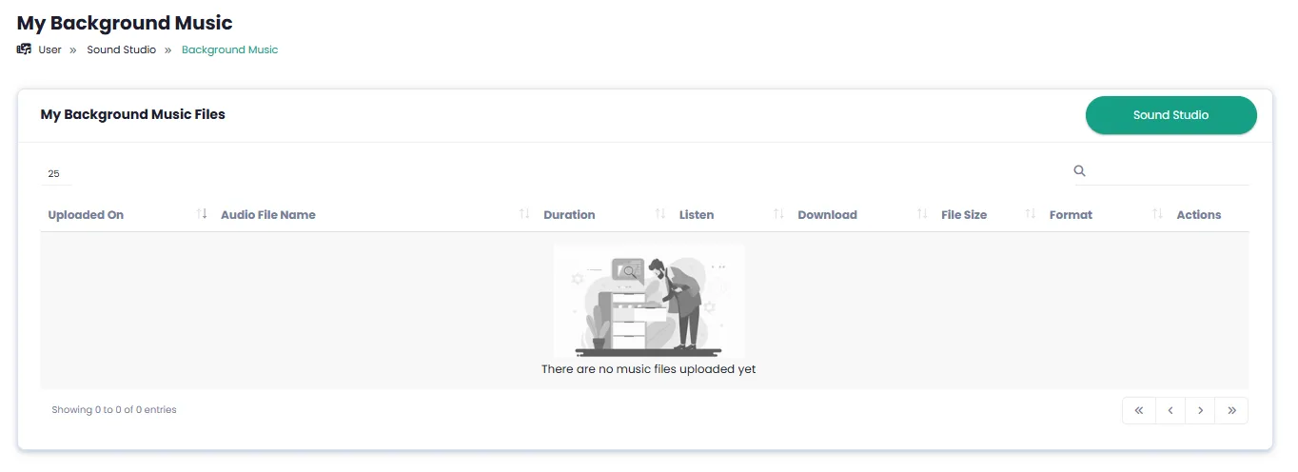Sort by Duration arrows icon

click(x=660, y=214)
